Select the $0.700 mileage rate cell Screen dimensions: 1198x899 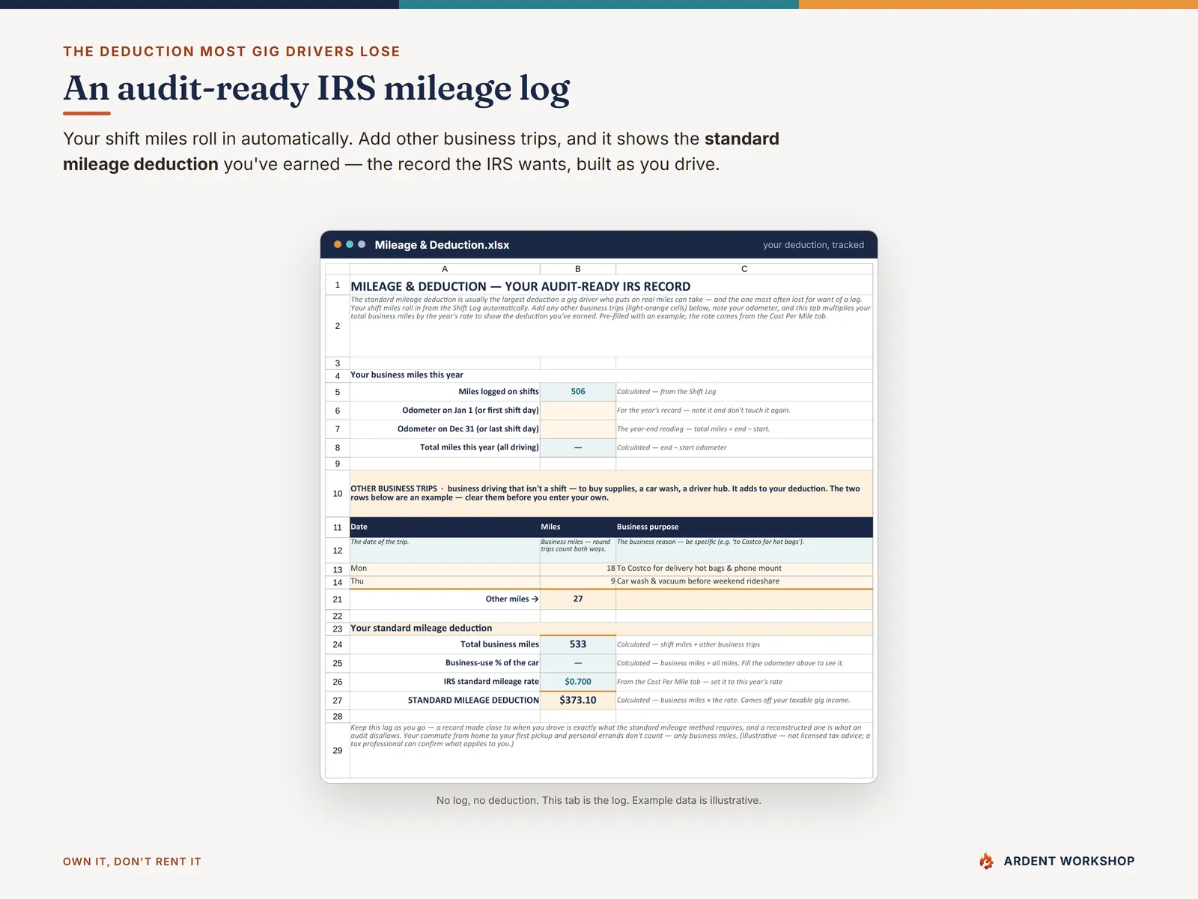(x=578, y=682)
